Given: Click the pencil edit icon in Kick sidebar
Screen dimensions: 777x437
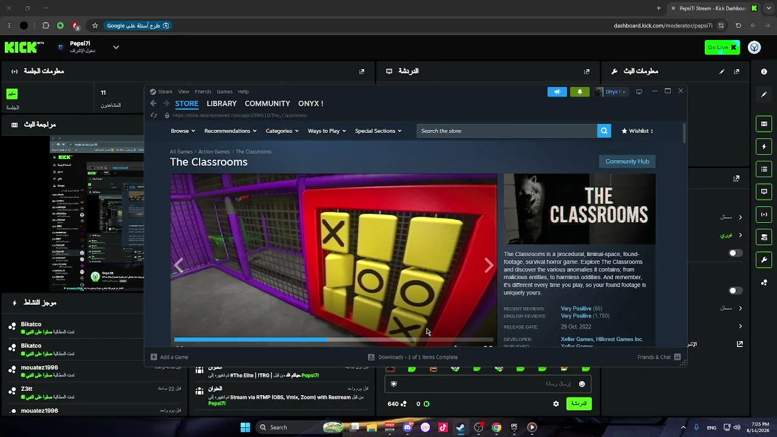Looking at the screenshot, I should pos(764,94).
